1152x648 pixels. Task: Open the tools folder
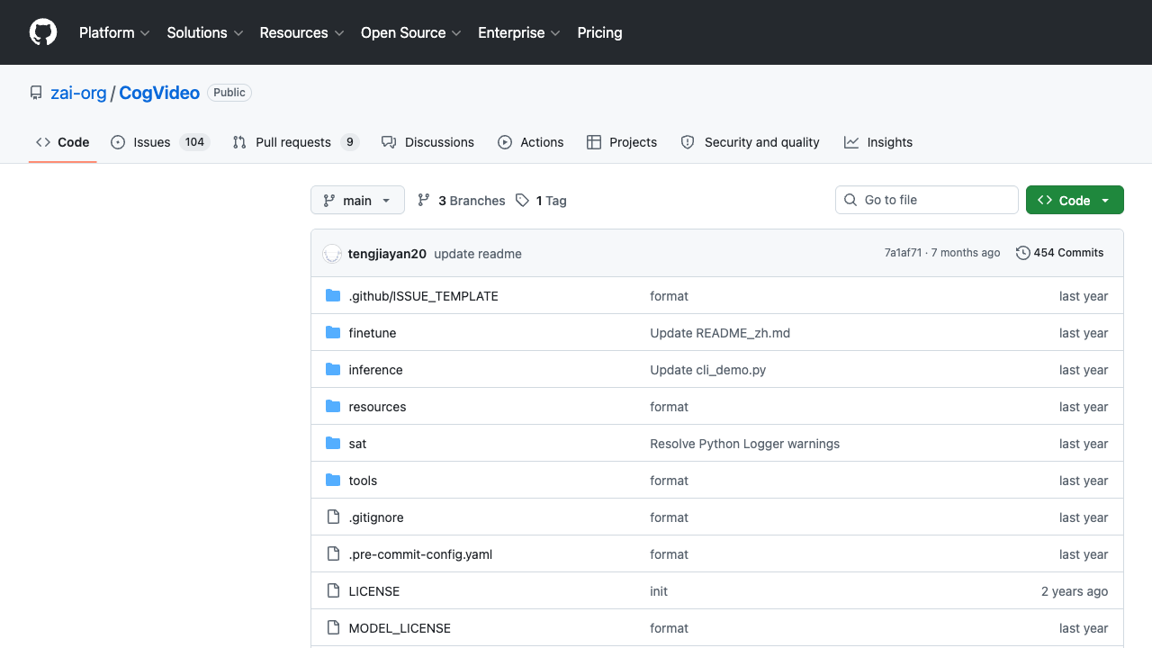pyautogui.click(x=363, y=481)
